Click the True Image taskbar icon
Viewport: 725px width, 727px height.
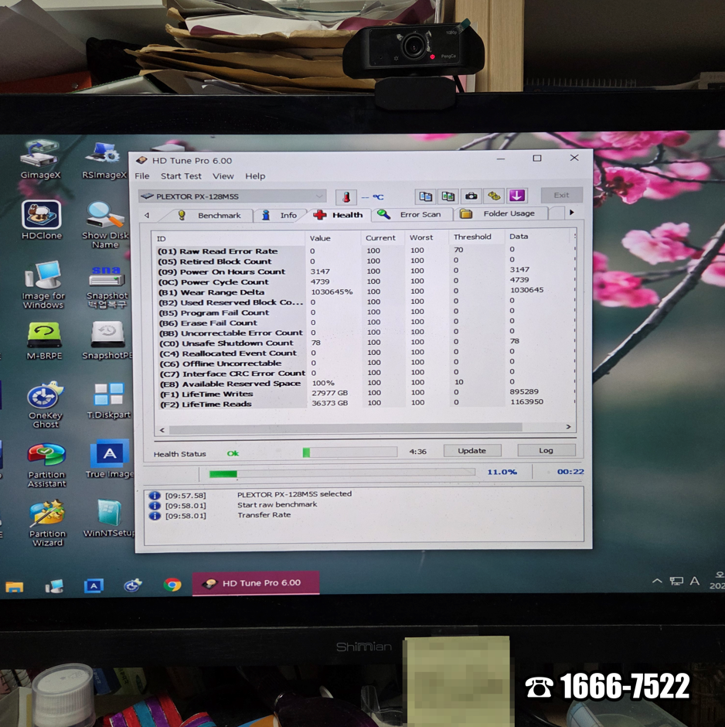click(94, 585)
